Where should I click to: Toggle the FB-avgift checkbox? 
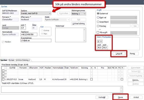coord(98,32)
